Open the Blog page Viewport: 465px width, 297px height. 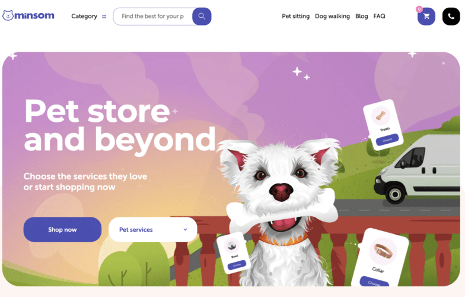click(362, 17)
